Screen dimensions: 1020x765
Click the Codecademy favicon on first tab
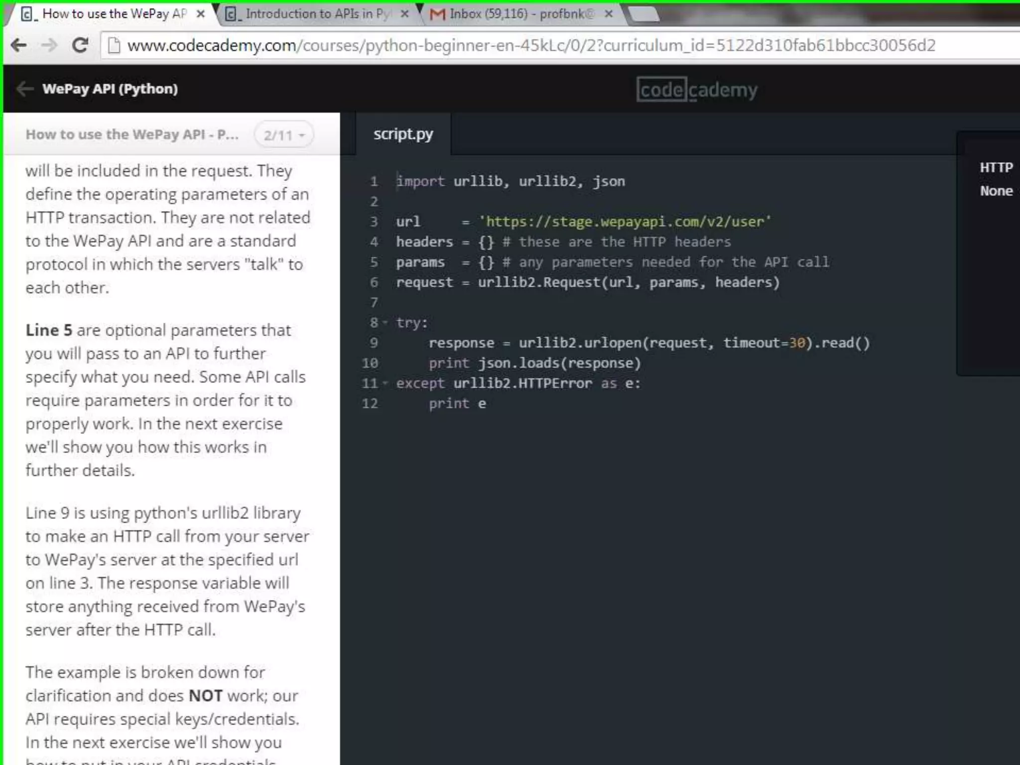pos(29,14)
